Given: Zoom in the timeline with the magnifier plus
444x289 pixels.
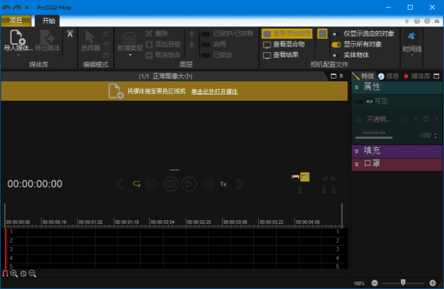Looking at the screenshot, I should [14, 274].
